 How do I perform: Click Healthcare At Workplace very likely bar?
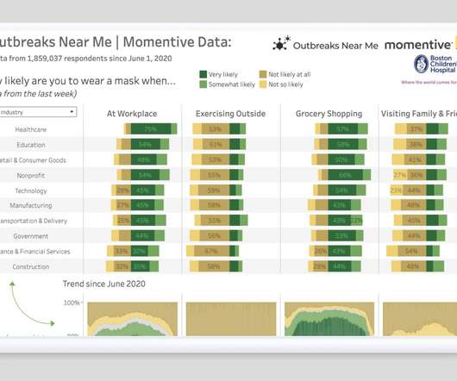(151, 128)
